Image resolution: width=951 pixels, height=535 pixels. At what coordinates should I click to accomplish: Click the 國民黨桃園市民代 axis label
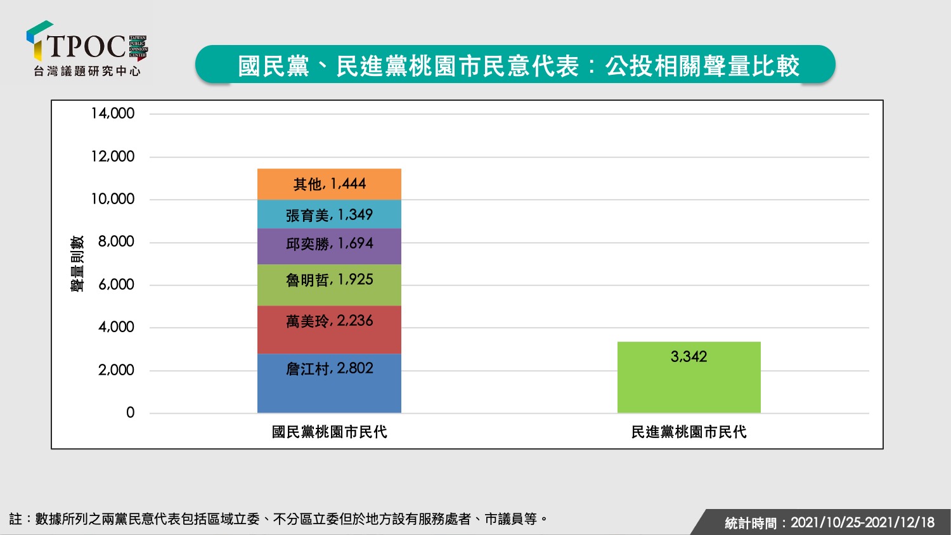click(329, 432)
